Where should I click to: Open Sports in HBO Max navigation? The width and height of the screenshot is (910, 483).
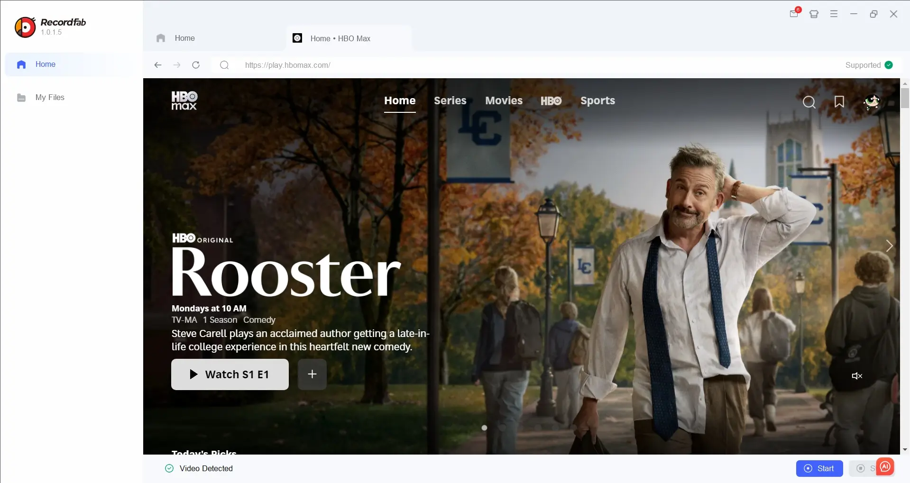pyautogui.click(x=597, y=100)
